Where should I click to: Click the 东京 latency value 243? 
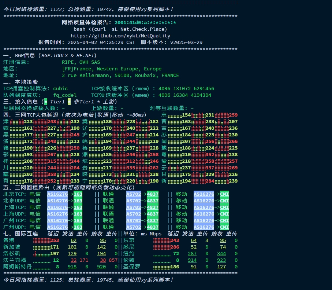pyautogui.click(x=175, y=241)
